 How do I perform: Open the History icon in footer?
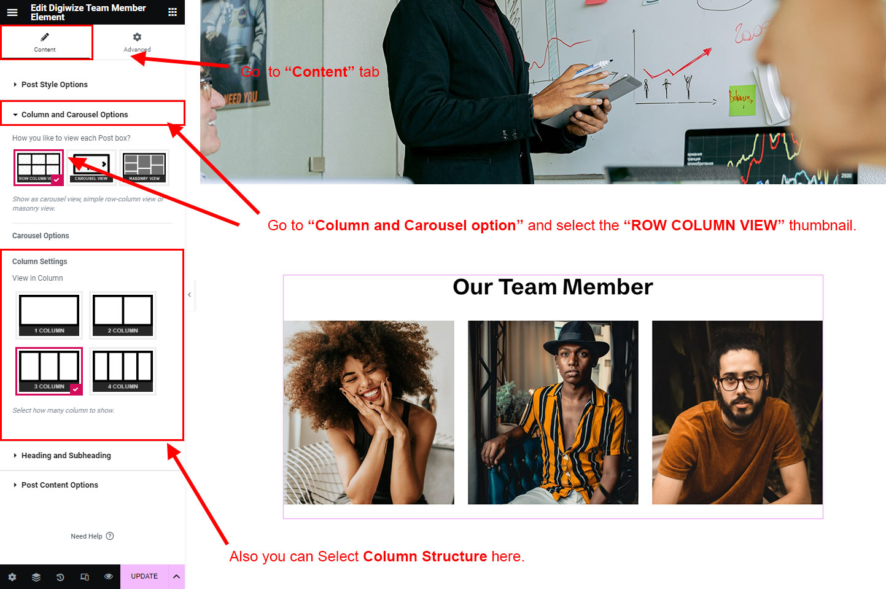coord(60,577)
